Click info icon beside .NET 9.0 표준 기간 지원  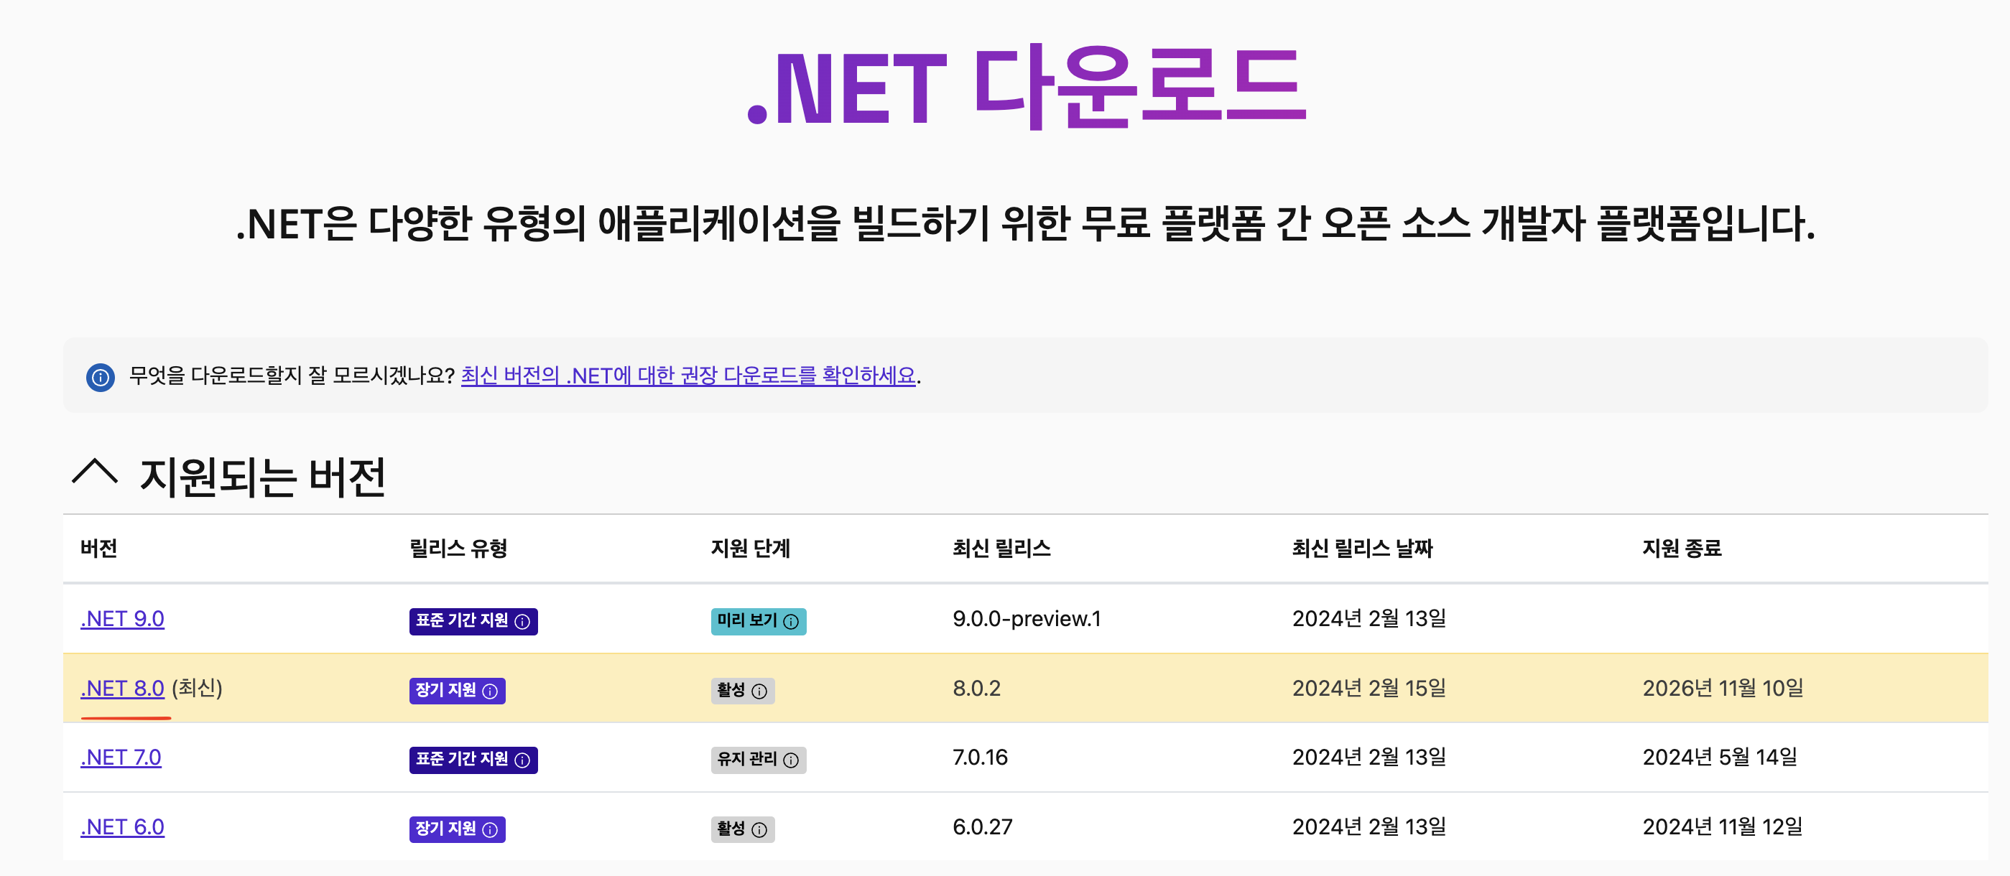pos(523,622)
